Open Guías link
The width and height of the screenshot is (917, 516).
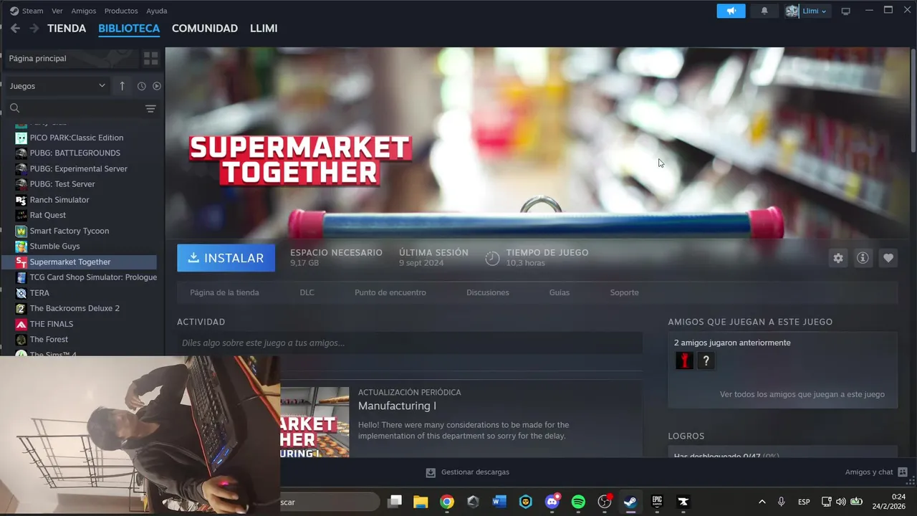(x=560, y=292)
